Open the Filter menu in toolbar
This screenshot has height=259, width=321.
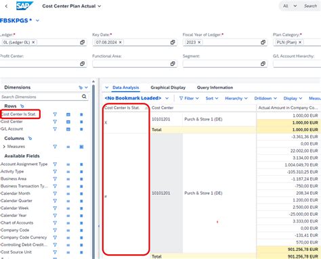(x=189, y=98)
